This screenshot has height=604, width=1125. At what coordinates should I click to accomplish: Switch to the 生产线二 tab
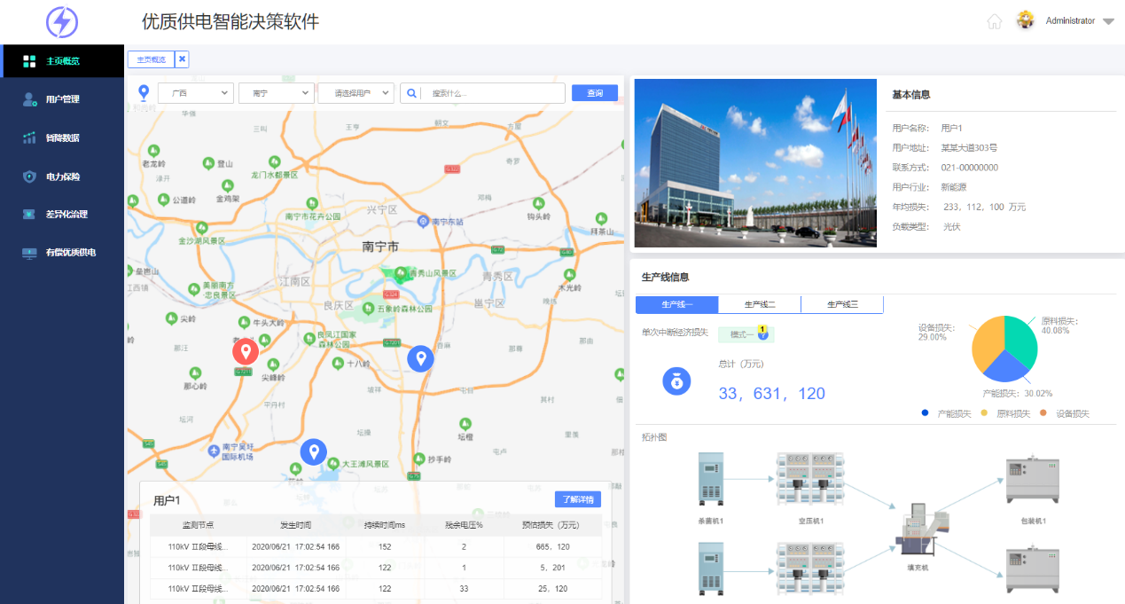[759, 305]
